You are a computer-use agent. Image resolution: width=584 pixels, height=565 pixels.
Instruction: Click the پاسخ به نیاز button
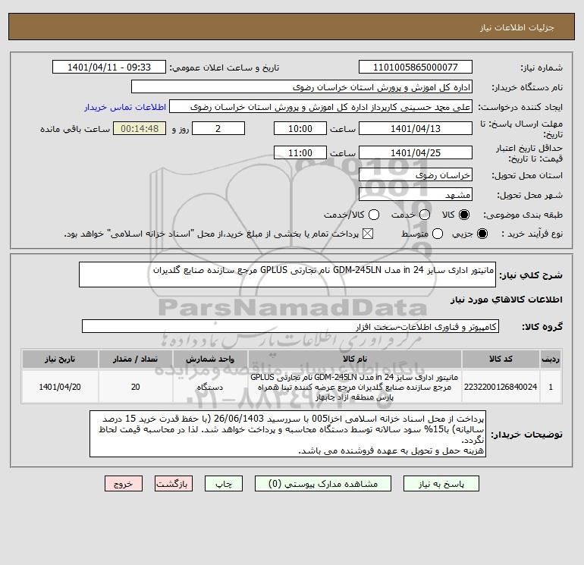tap(441, 484)
